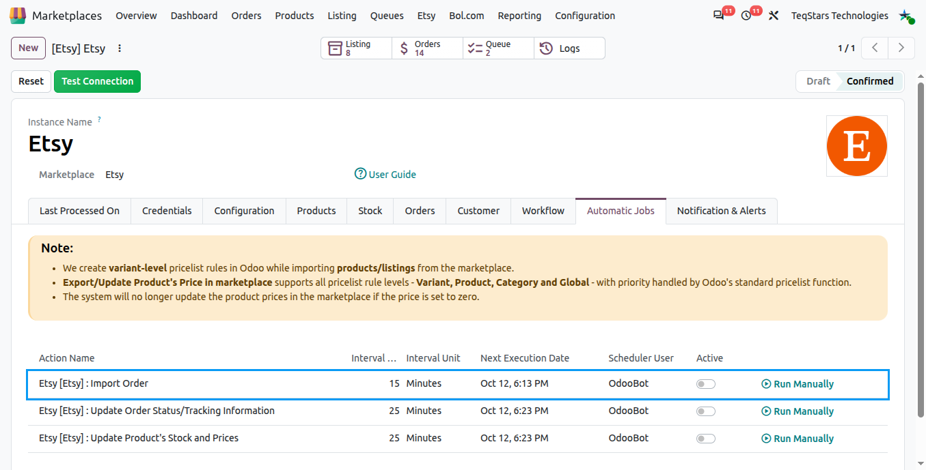Click the Marketplace field value Etsy
926x470 pixels.
[115, 175]
